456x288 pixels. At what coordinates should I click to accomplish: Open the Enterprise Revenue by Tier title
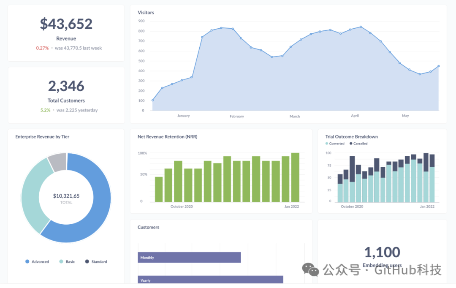42,137
